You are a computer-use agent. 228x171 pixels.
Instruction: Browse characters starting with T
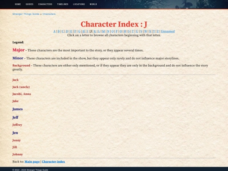tap(133, 31)
